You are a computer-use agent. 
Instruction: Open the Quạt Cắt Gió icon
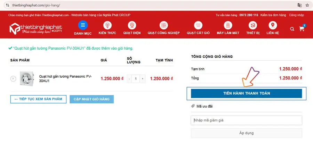pyautogui.click(x=198, y=25)
